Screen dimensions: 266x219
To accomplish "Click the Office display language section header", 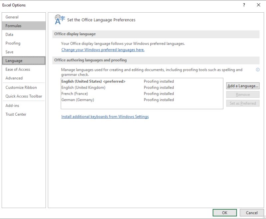I will (156, 34).
